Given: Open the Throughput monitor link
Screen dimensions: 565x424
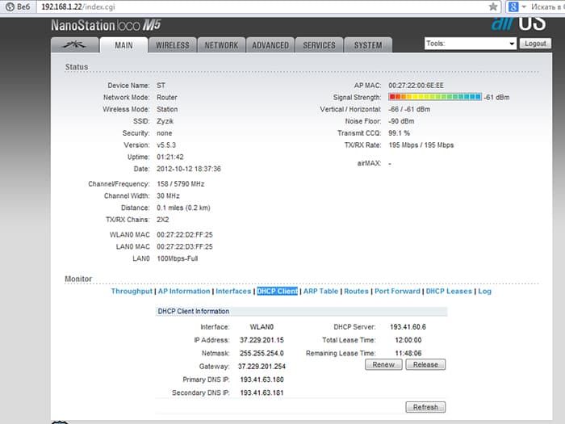Looking at the screenshot, I should [x=132, y=291].
